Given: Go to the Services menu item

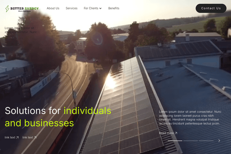Looking at the screenshot, I should click(x=71, y=8).
